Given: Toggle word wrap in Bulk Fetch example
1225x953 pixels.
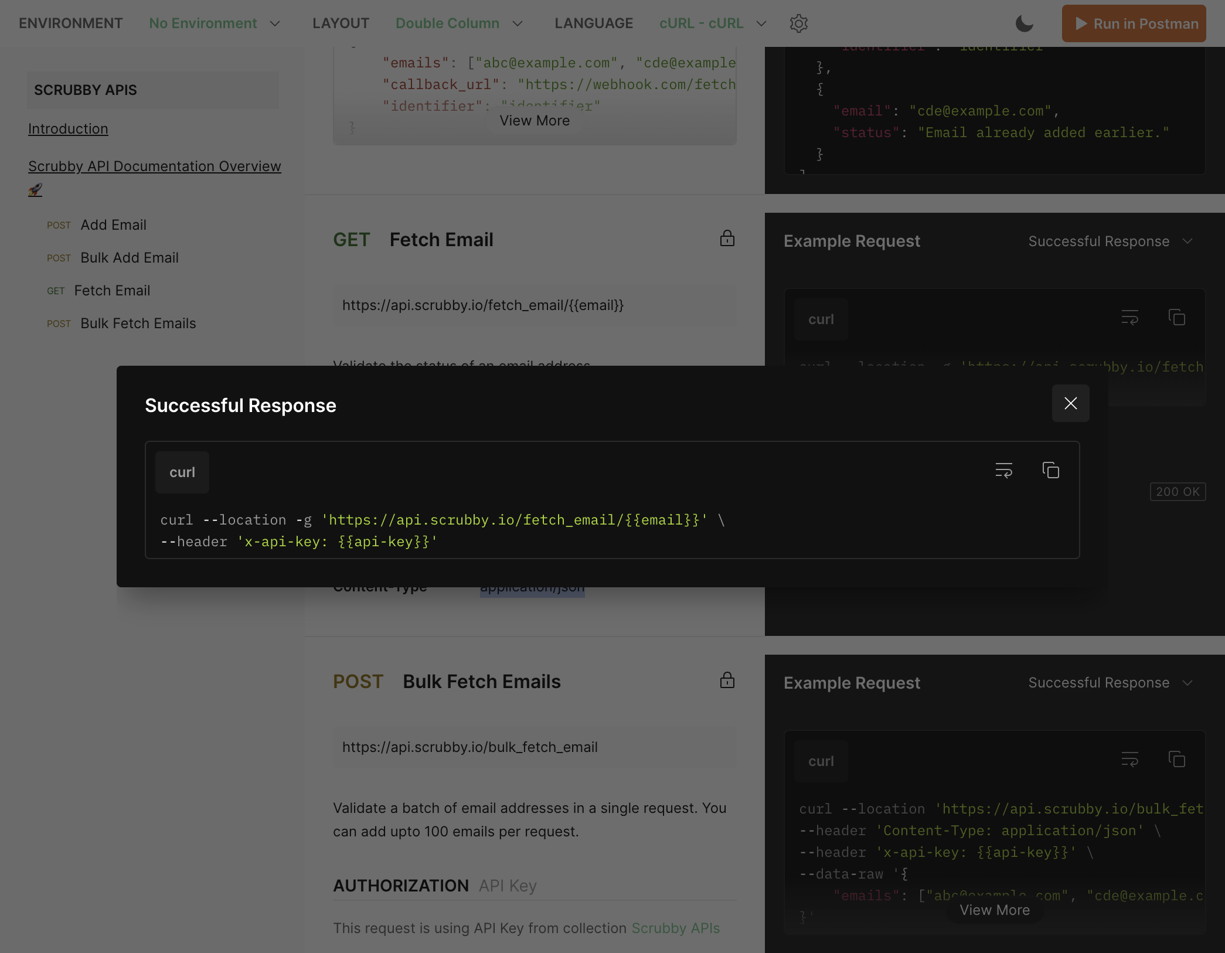Looking at the screenshot, I should point(1129,760).
